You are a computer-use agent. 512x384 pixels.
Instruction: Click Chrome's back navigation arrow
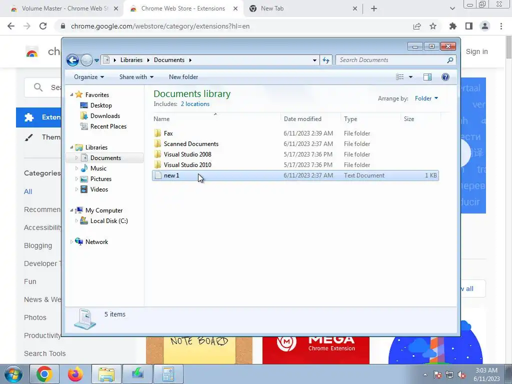(x=11, y=26)
